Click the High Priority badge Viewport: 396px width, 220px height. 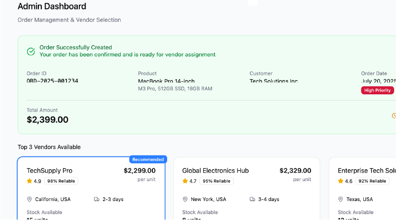(x=377, y=90)
